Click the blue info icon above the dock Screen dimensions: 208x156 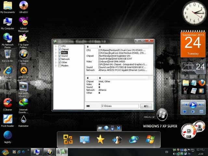click(x=106, y=128)
